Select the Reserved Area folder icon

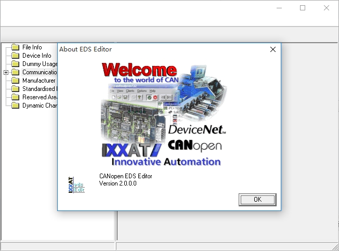click(x=16, y=97)
